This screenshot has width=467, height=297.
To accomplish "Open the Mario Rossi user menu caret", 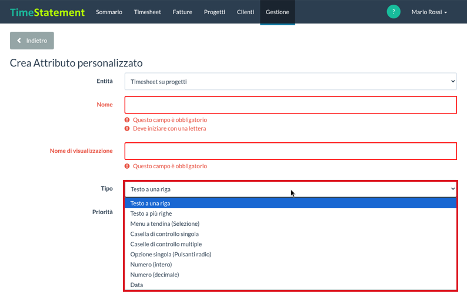I will pos(446,12).
